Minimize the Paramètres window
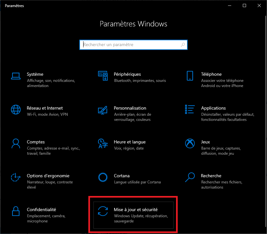267x234 pixels. pyautogui.click(x=230, y=5)
